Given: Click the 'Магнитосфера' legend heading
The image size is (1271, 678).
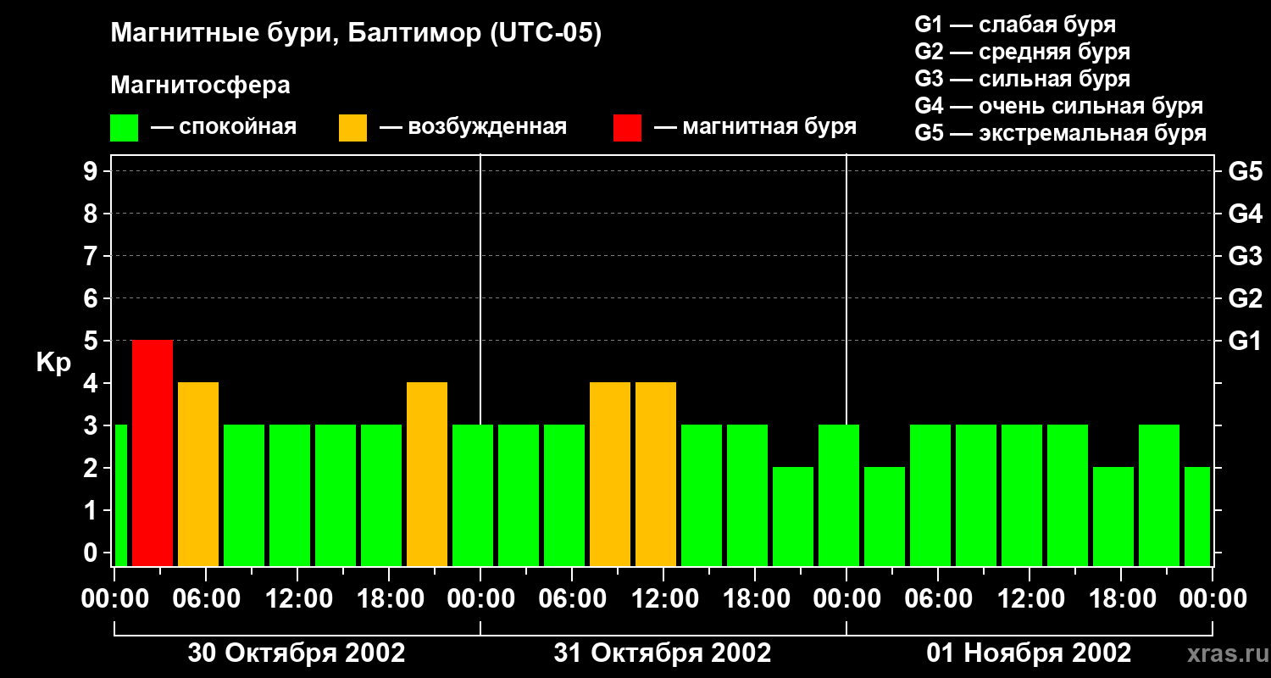Looking at the screenshot, I should coord(200,86).
